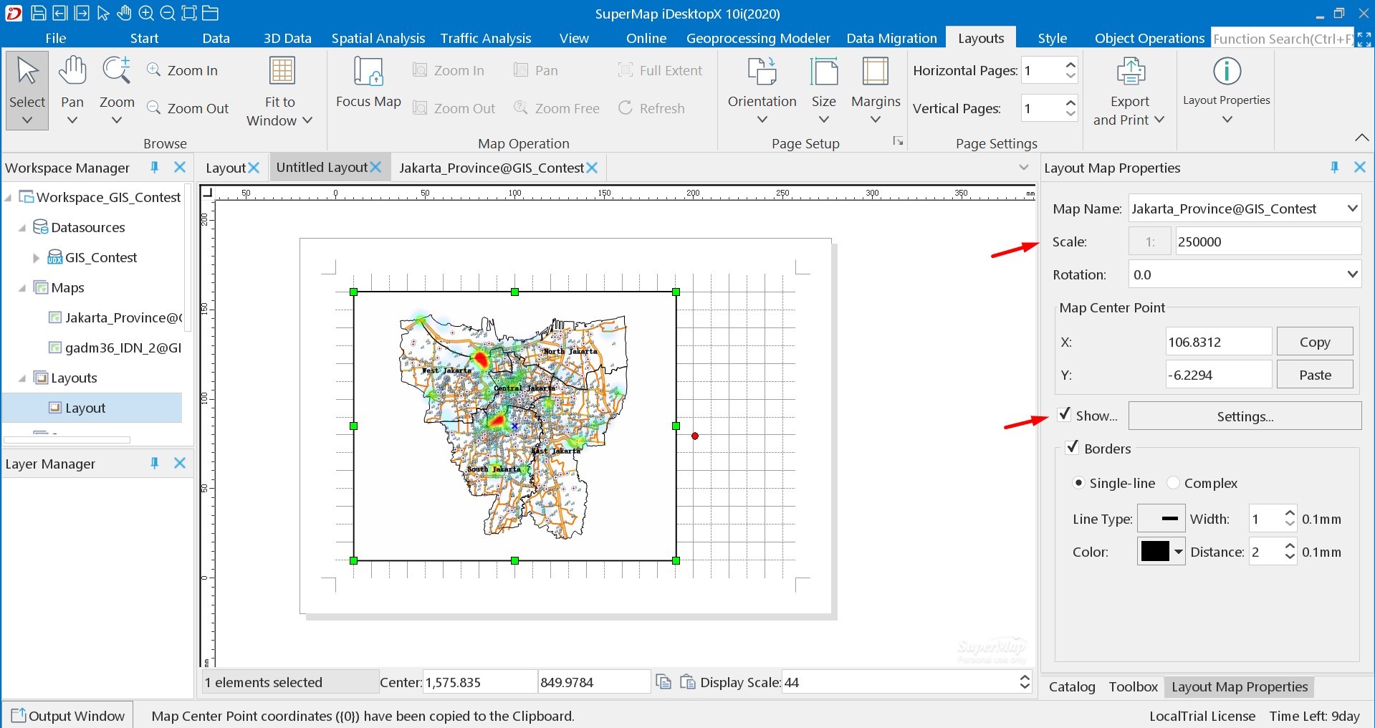Switch to the Toolbox panel tab
1375x728 pixels.
tap(1133, 686)
